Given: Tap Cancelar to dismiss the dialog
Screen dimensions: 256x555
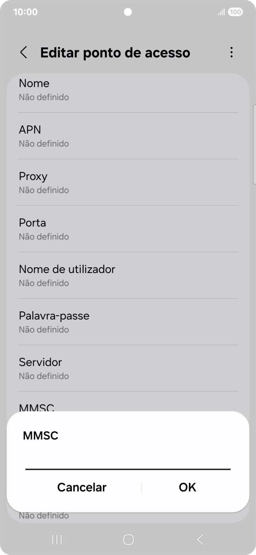Looking at the screenshot, I should 82,487.
